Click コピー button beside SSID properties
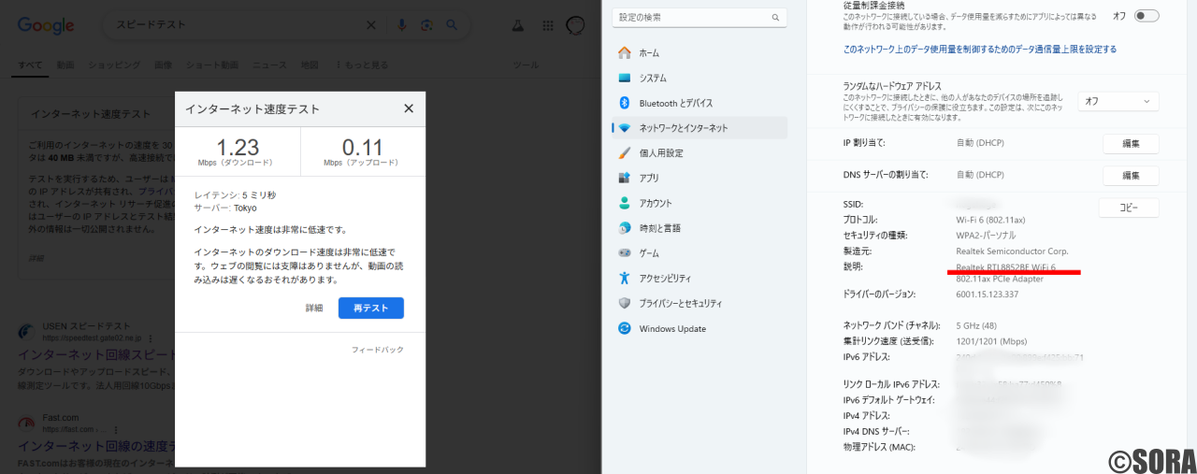Viewport: 1197px width, 474px height. click(x=1129, y=208)
